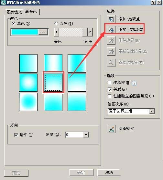The width and height of the screenshot is (163, 180).
Task: Open the draw order dropdown (置于边界之后)
Action: (x=152, y=111)
